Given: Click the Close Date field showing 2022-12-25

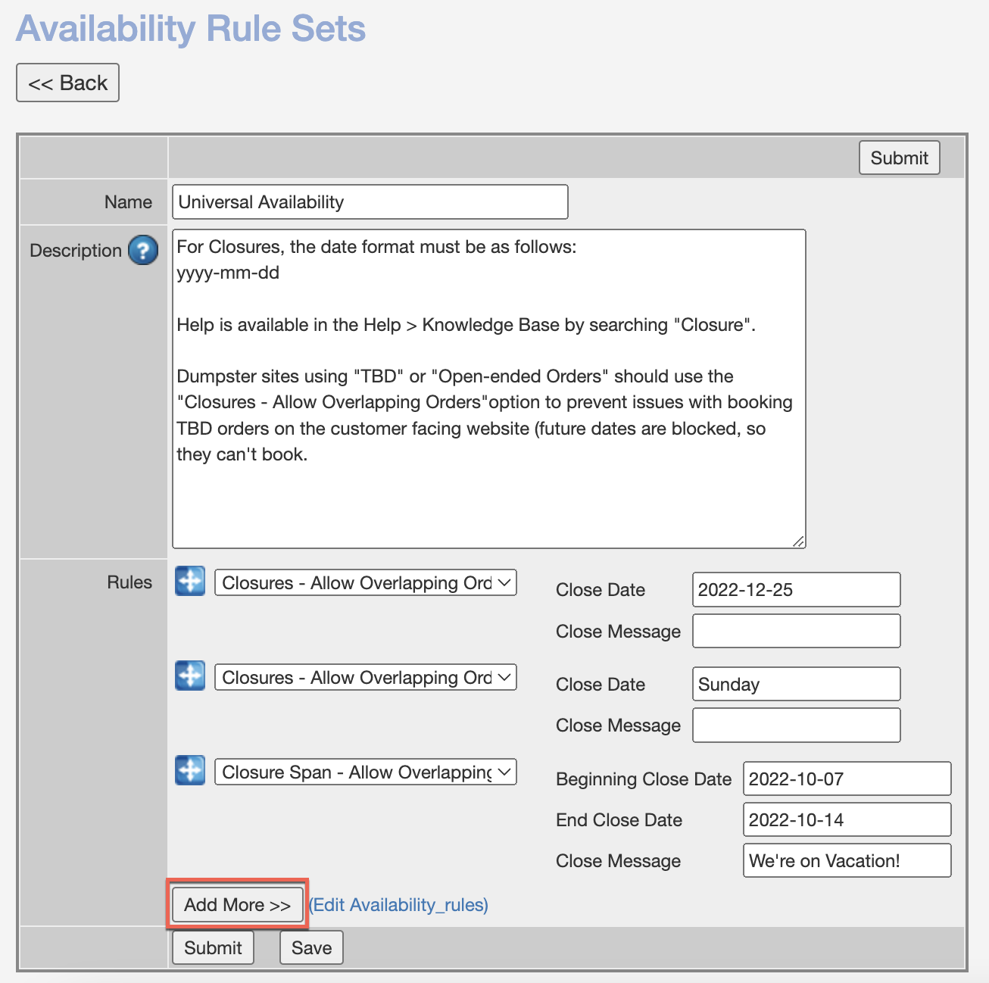Looking at the screenshot, I should coord(796,590).
